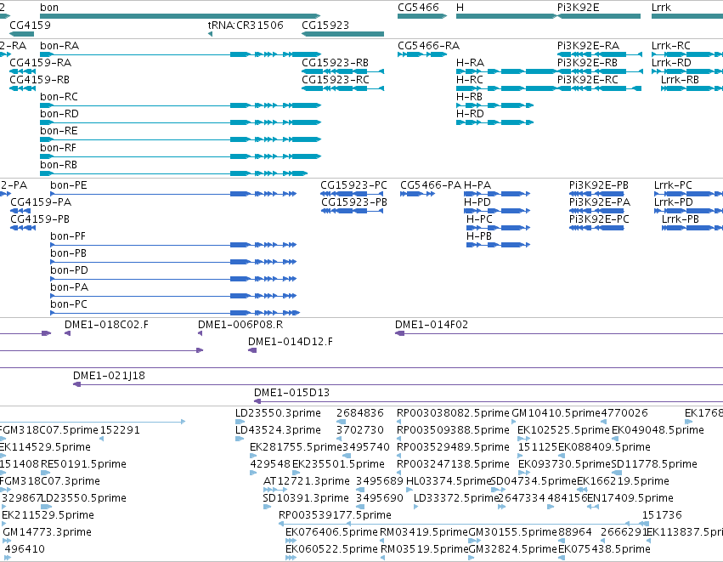Click the CG4159 gene label

coord(30,25)
